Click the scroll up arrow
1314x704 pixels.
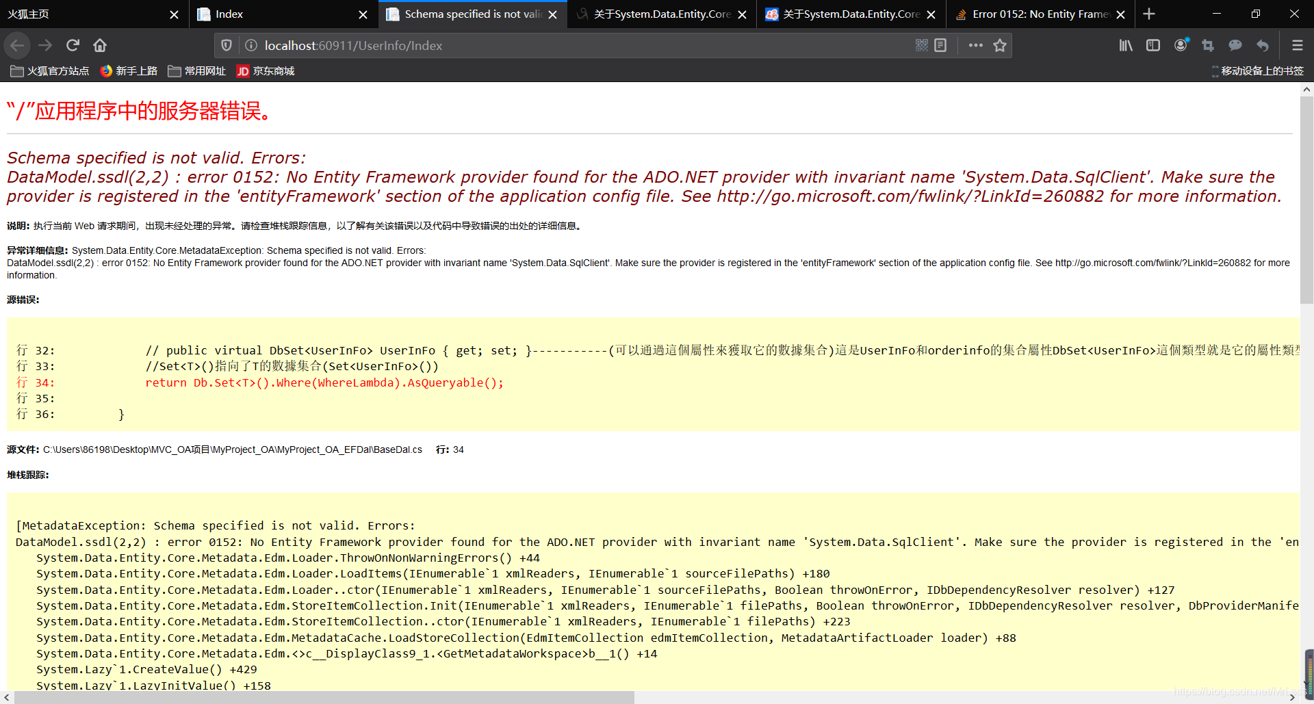click(1306, 89)
